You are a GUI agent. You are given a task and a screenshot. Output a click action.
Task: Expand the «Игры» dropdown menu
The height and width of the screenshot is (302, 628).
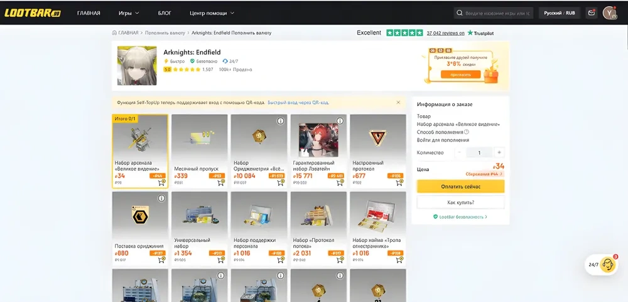[129, 13]
